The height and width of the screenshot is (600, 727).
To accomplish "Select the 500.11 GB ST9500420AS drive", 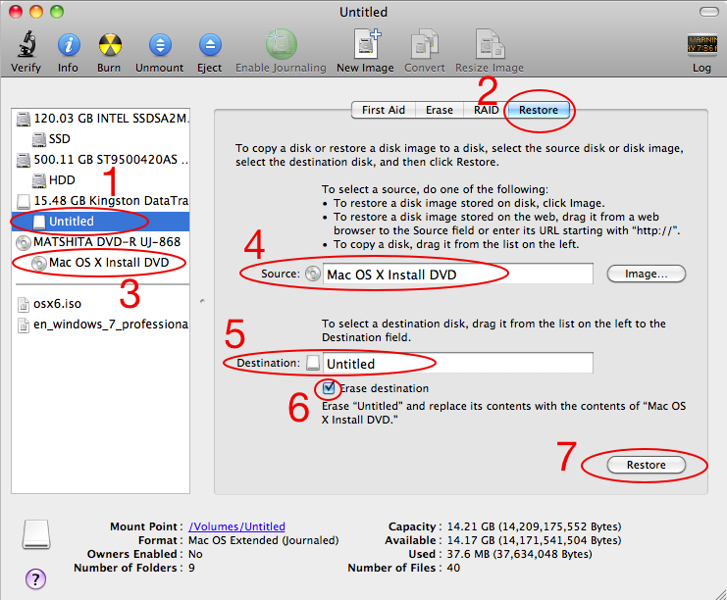I will coord(101,160).
